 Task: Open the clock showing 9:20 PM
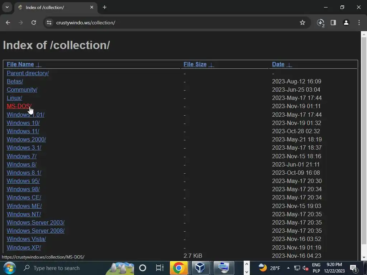[334, 268]
